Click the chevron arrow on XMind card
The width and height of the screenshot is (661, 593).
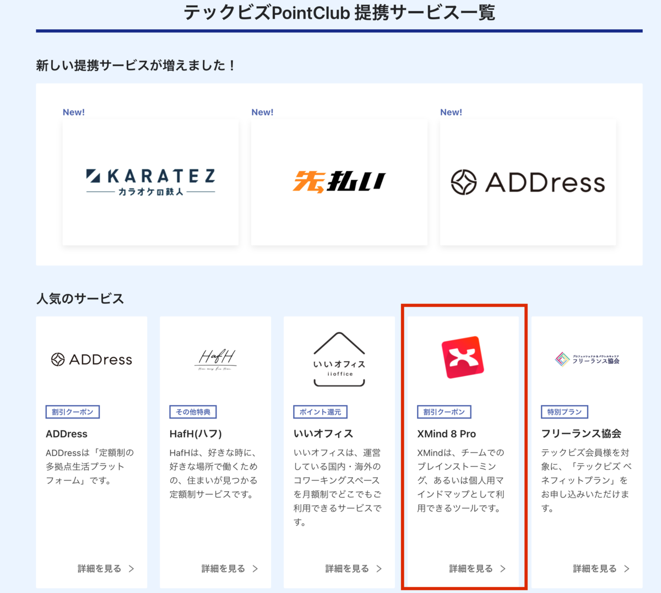point(503,569)
